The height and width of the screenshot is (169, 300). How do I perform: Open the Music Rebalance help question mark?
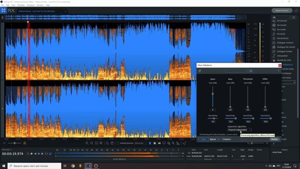278,71
